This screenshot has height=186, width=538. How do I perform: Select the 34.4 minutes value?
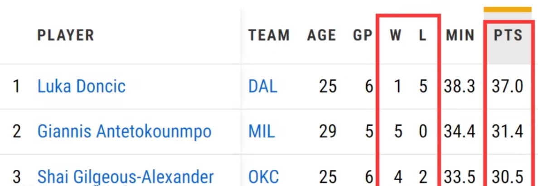[460, 132]
